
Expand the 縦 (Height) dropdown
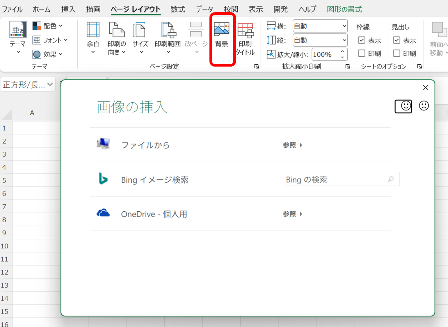coord(320,40)
